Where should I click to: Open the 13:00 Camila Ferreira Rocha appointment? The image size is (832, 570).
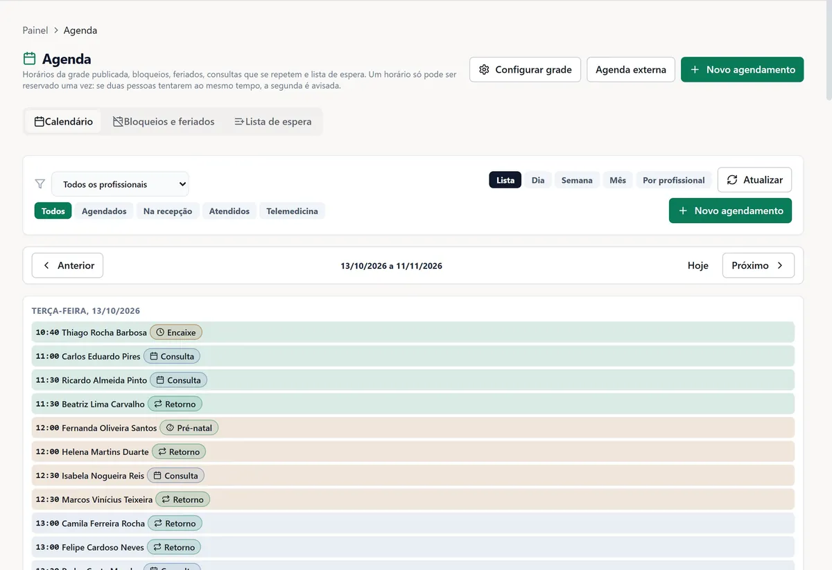point(413,524)
